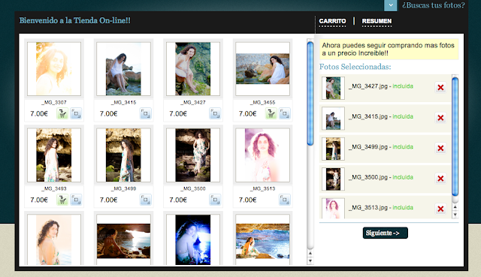481x277 pixels.
Task: Click the Siguiente -> button
Action: tap(386, 233)
